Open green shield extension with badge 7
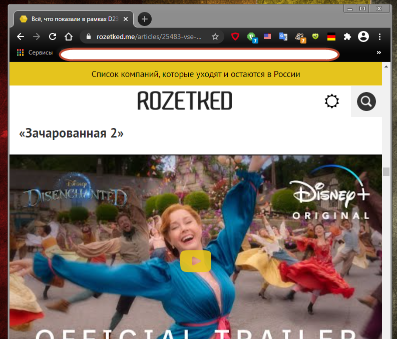 pos(252,37)
